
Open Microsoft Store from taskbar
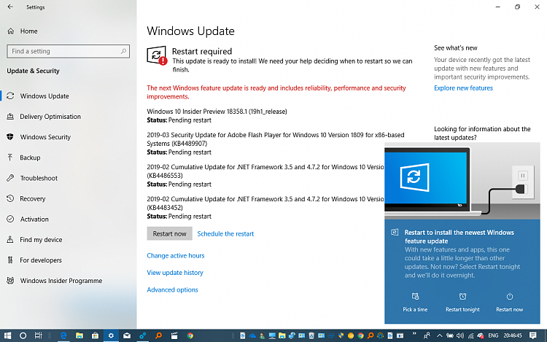pyautogui.click(x=95, y=335)
